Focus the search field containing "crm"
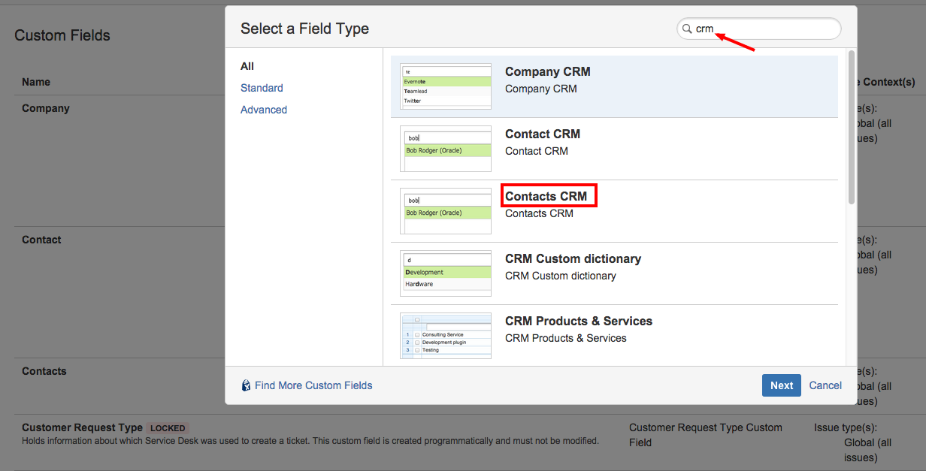The width and height of the screenshot is (926, 471). tap(767, 29)
